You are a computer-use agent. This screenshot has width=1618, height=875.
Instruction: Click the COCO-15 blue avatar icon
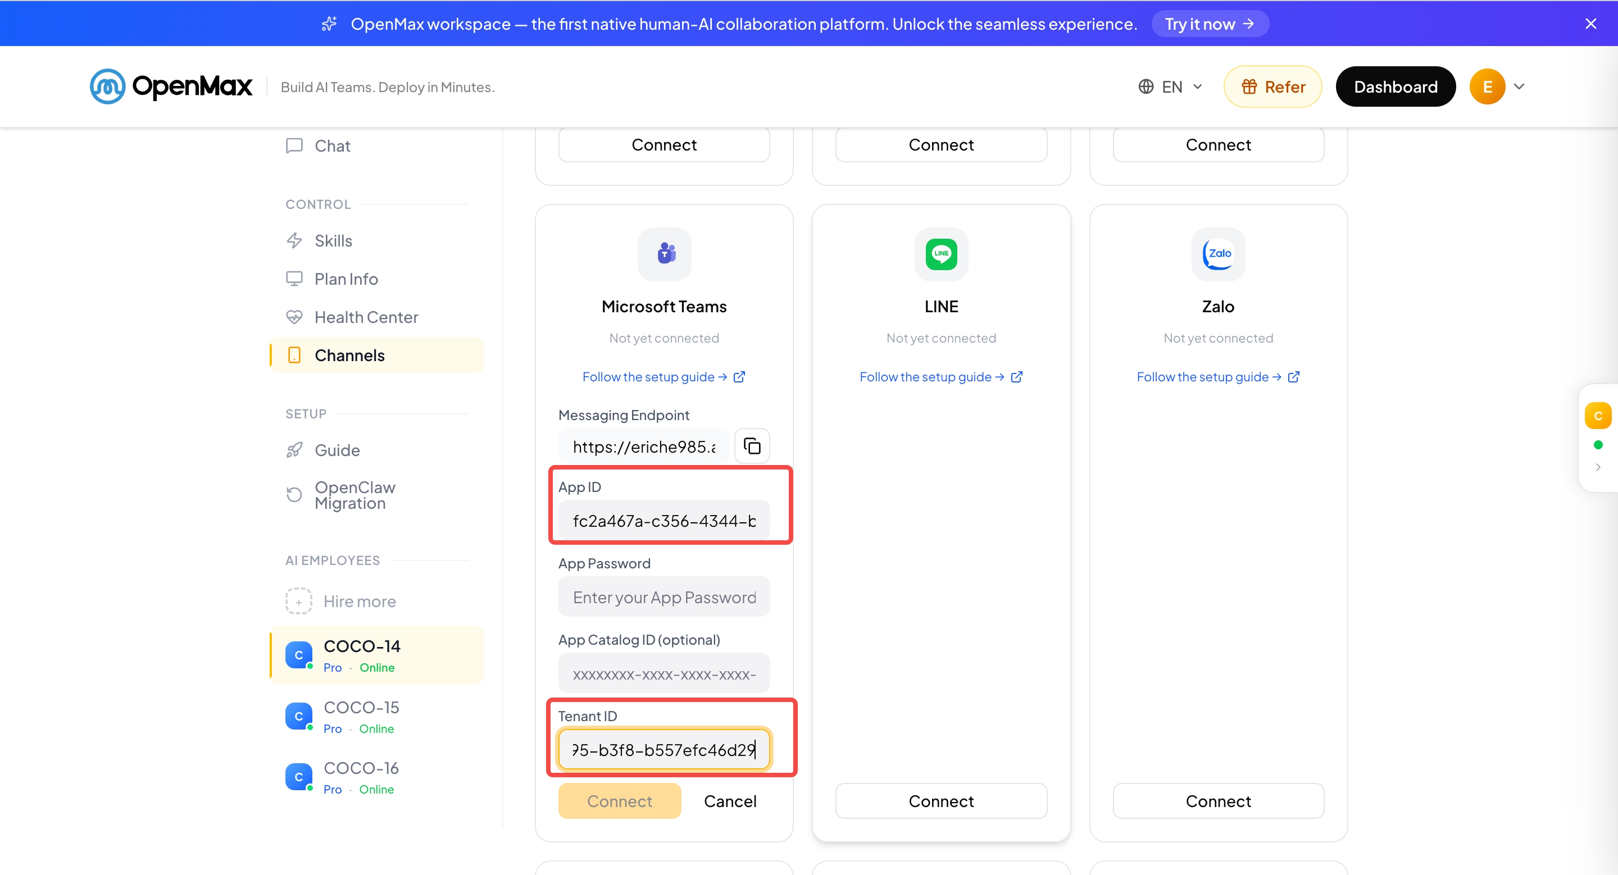(299, 716)
